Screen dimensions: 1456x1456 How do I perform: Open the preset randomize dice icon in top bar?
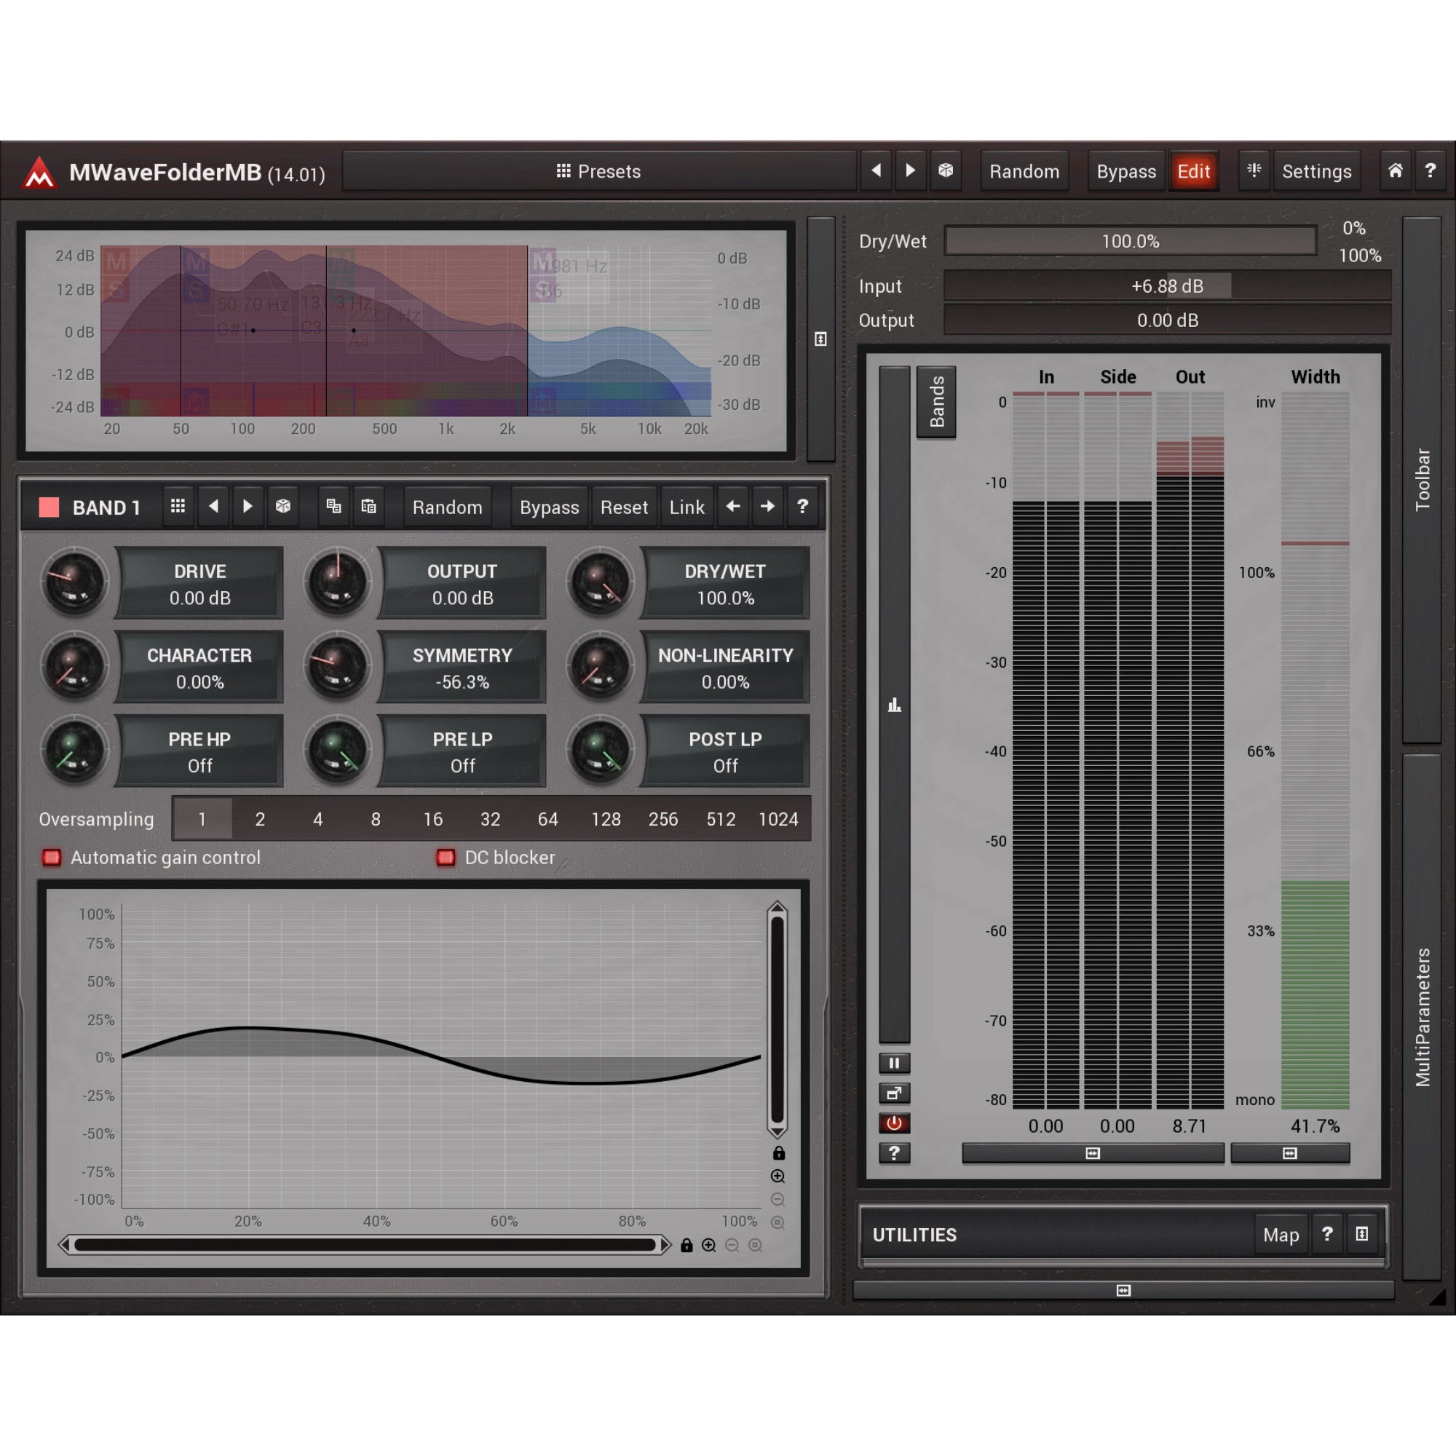tap(945, 171)
